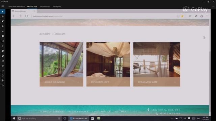
Task: Open the volume tray icon
Action: pyautogui.click(x=185, y=119)
